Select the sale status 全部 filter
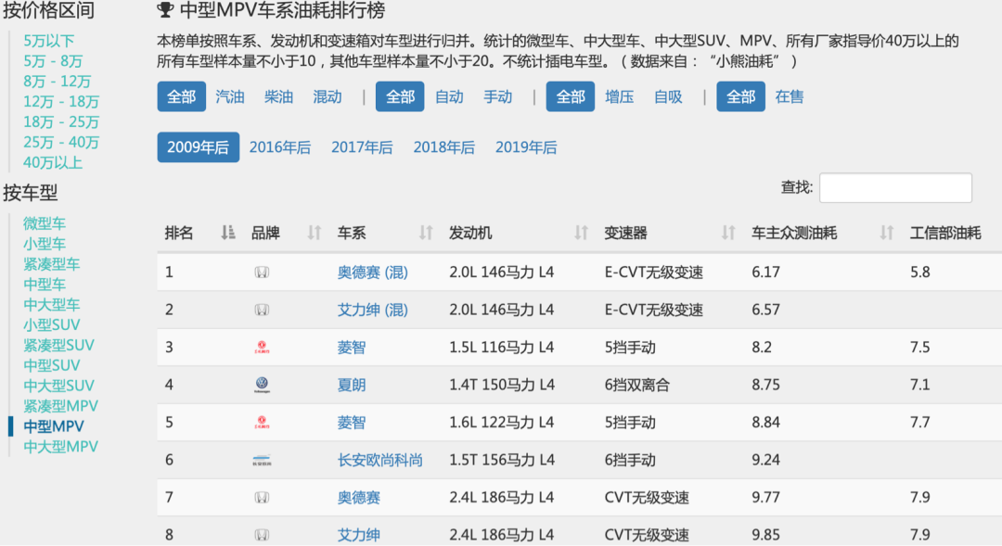The height and width of the screenshot is (546, 1002). coord(740,96)
